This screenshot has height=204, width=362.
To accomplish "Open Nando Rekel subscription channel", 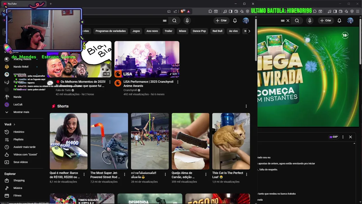I will click(21, 67).
